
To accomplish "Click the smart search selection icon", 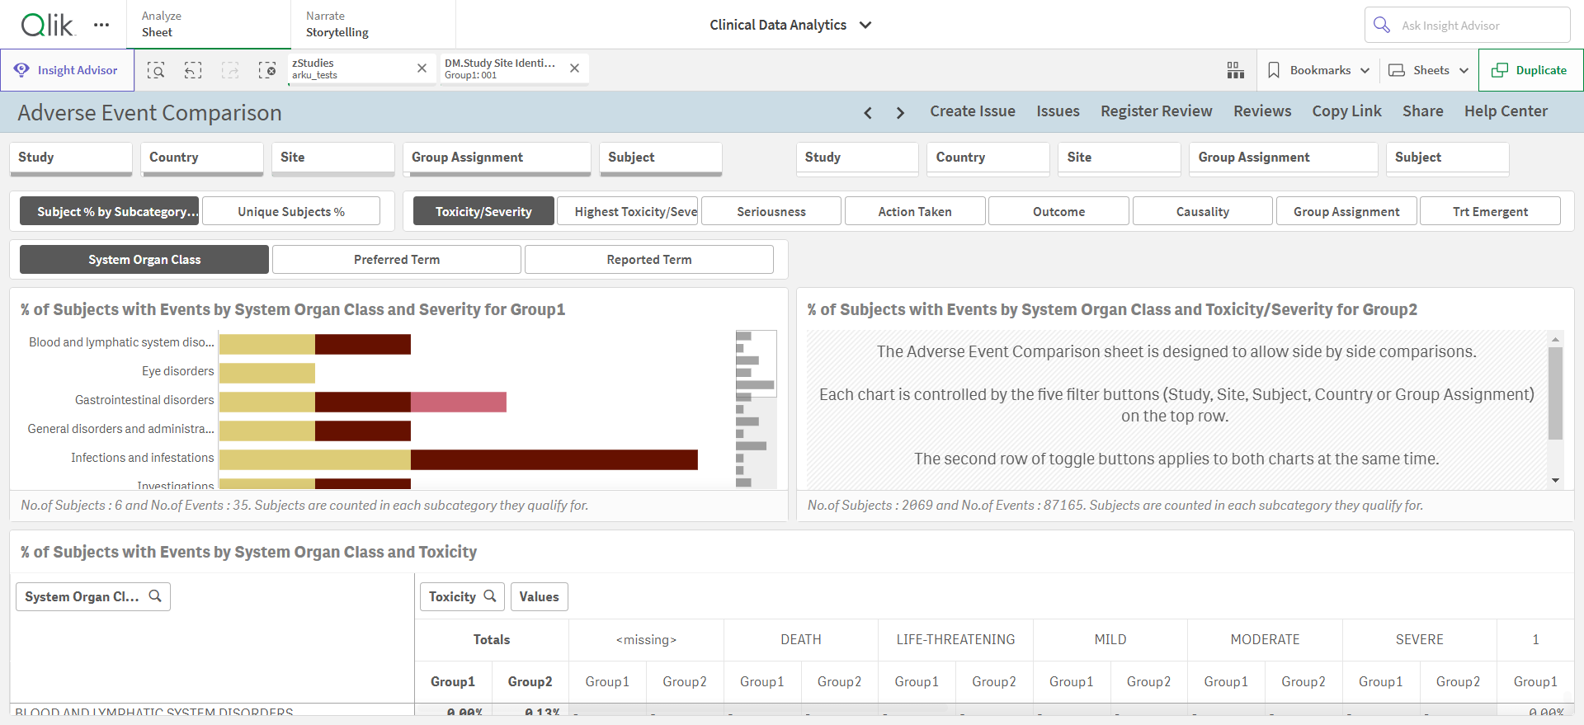I will 156,70.
